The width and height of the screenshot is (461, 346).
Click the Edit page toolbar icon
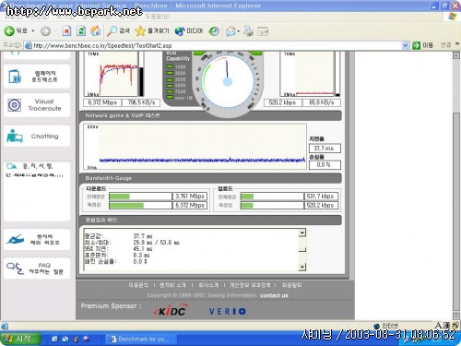[263, 31]
